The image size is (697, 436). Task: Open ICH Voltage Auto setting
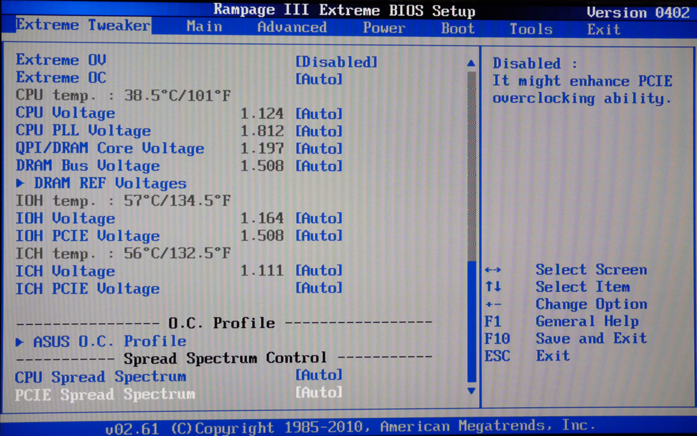[x=319, y=271]
